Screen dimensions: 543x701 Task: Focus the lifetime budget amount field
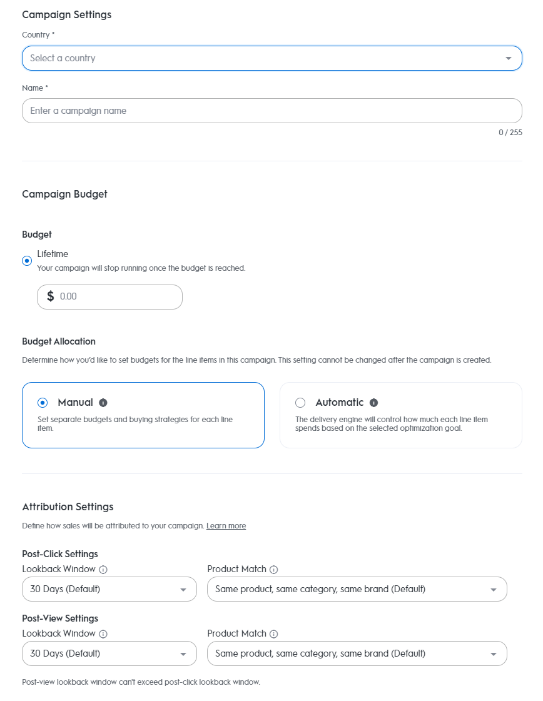pyautogui.click(x=116, y=296)
